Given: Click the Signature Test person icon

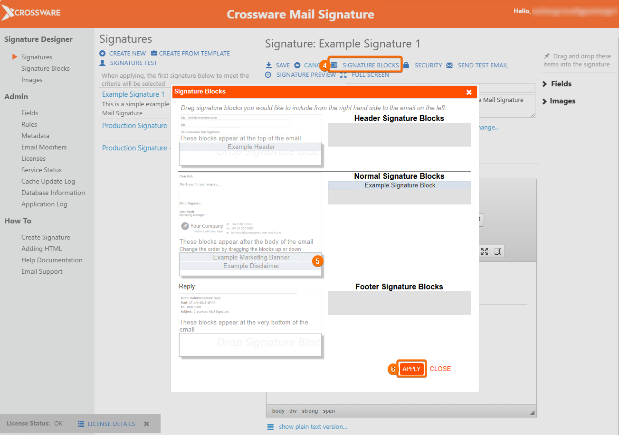Looking at the screenshot, I should coord(103,63).
